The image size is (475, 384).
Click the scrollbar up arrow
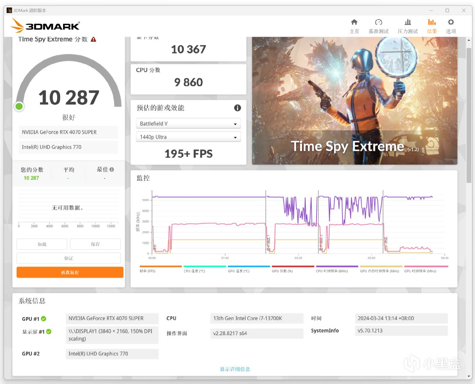(469, 40)
